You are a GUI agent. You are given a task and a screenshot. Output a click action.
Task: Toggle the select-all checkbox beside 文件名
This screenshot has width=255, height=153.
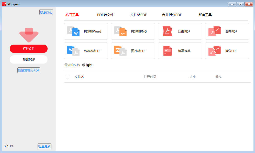[x=68, y=77]
